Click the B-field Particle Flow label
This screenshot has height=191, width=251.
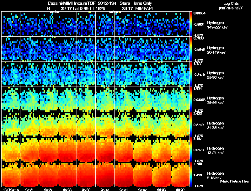point(234,181)
